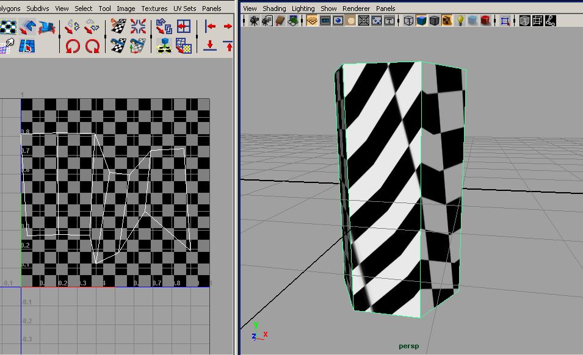This screenshot has height=355, width=583.
Task: Click the move UV shell tool icon
Action: (x=27, y=27)
